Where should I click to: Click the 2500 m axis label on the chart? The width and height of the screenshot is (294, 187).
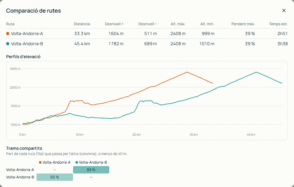[x=15, y=69]
